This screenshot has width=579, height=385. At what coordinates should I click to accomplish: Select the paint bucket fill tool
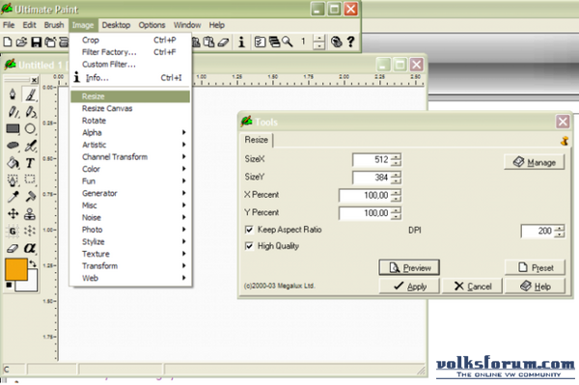click(13, 163)
